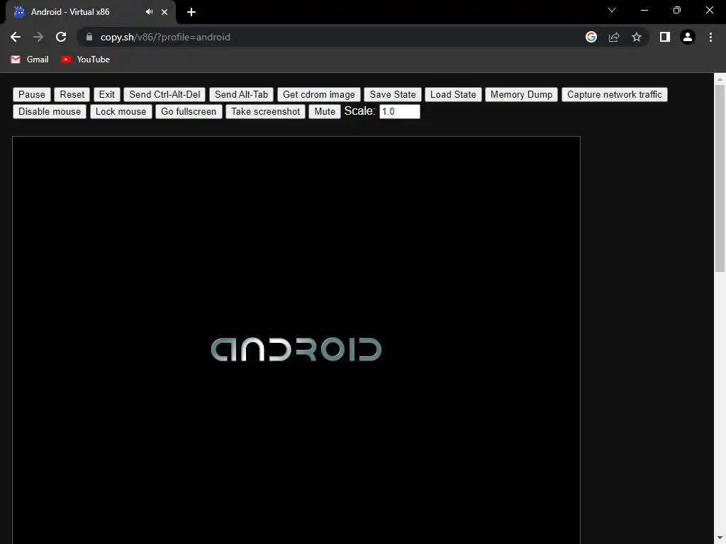Viewport: 726px width, 544px height.
Task: Click the scrollbar down arrow
Action: tap(720, 538)
